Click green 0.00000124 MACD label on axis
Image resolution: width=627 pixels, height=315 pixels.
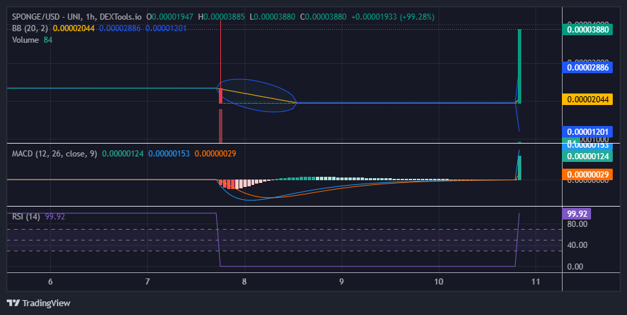tap(588, 156)
